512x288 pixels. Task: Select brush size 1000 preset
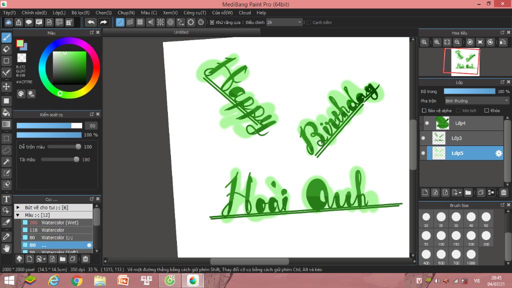[x=471, y=256]
